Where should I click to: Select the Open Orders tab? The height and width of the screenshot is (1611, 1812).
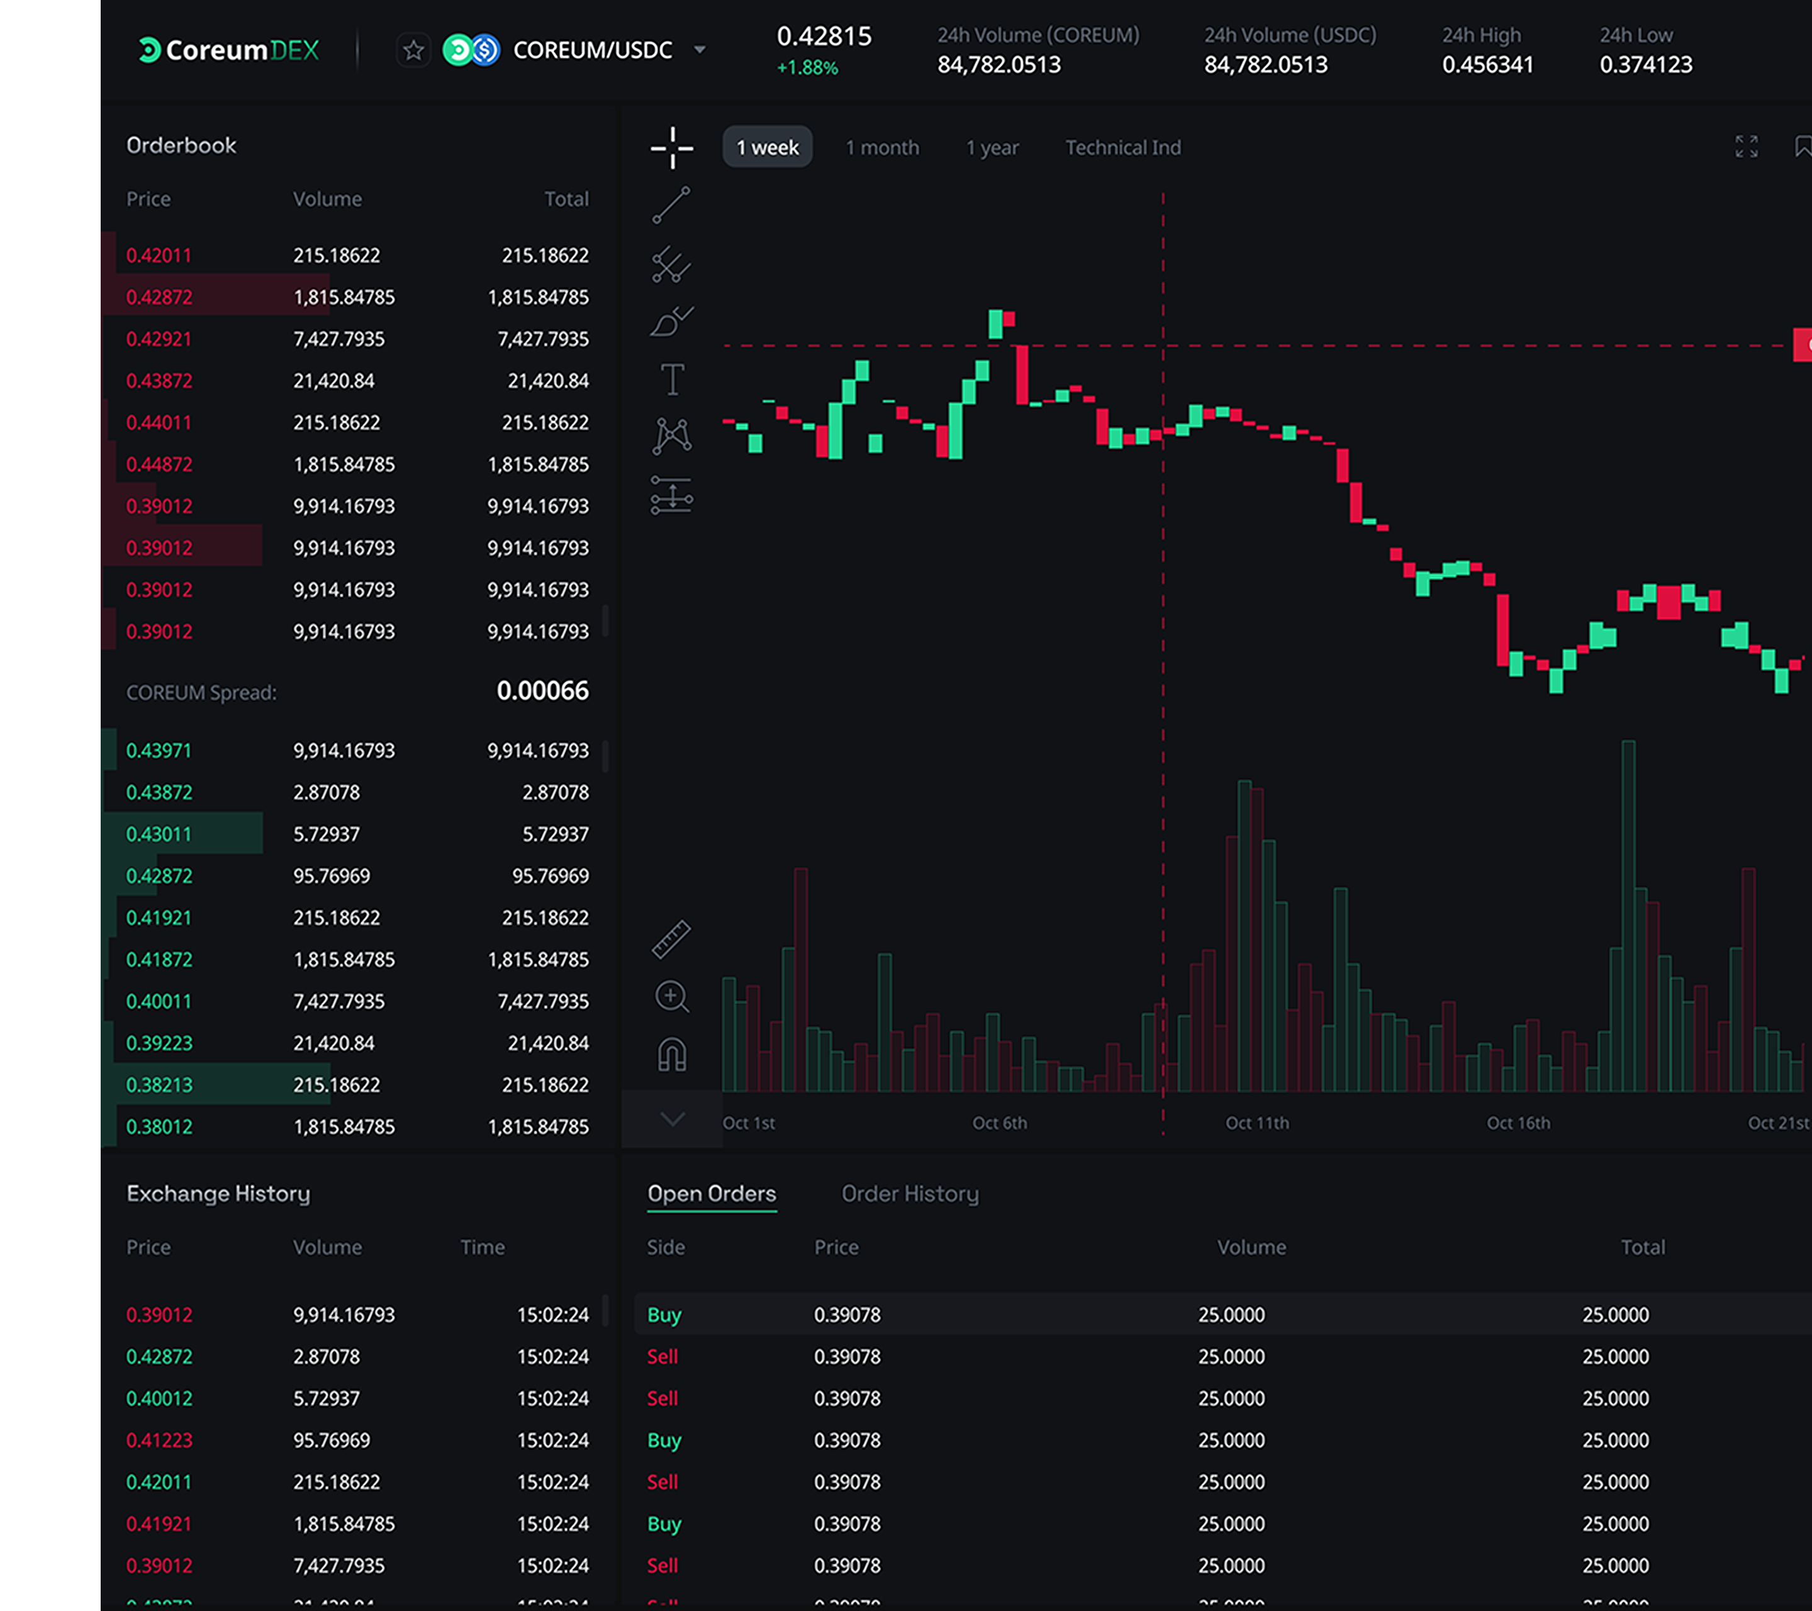point(711,1193)
